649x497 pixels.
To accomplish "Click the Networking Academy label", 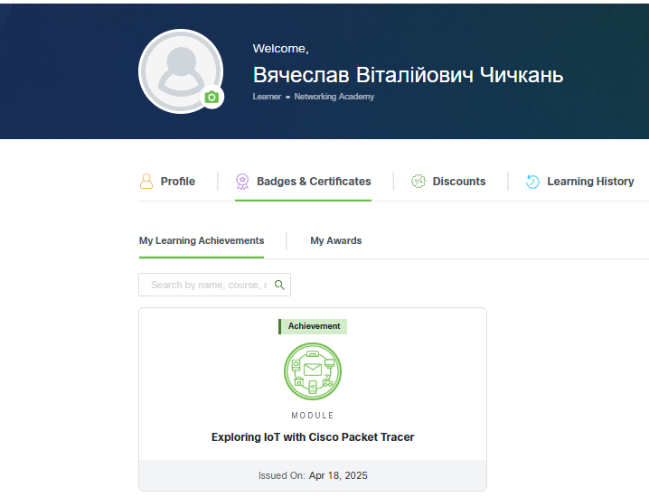I will (x=334, y=97).
